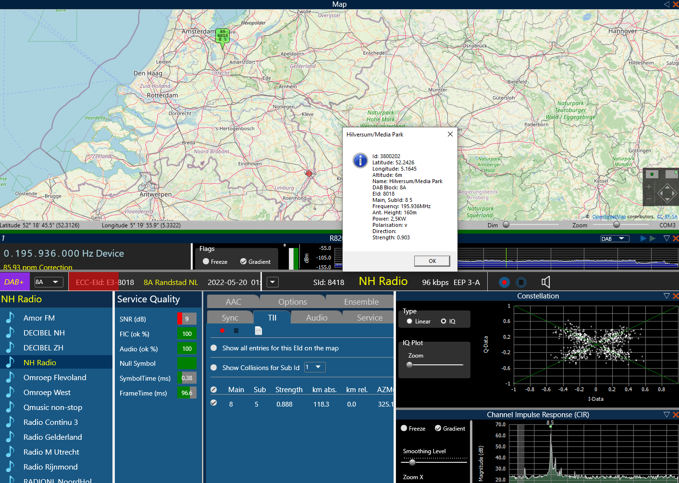Screen dimensions: 679x483
Task: Open the Sub Id collisions dropdown
Action: (x=315, y=367)
